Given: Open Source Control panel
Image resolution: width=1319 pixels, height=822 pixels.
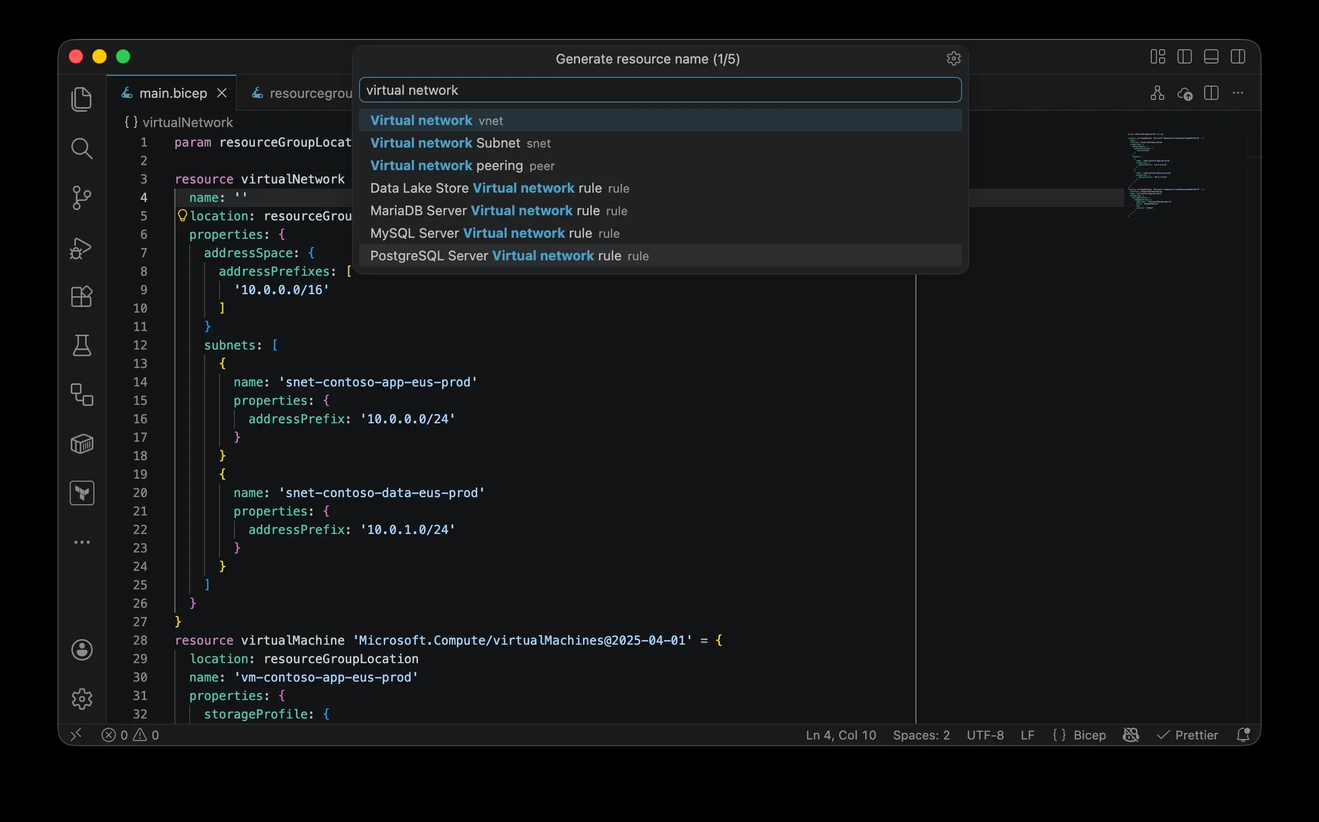Looking at the screenshot, I should pos(82,198).
